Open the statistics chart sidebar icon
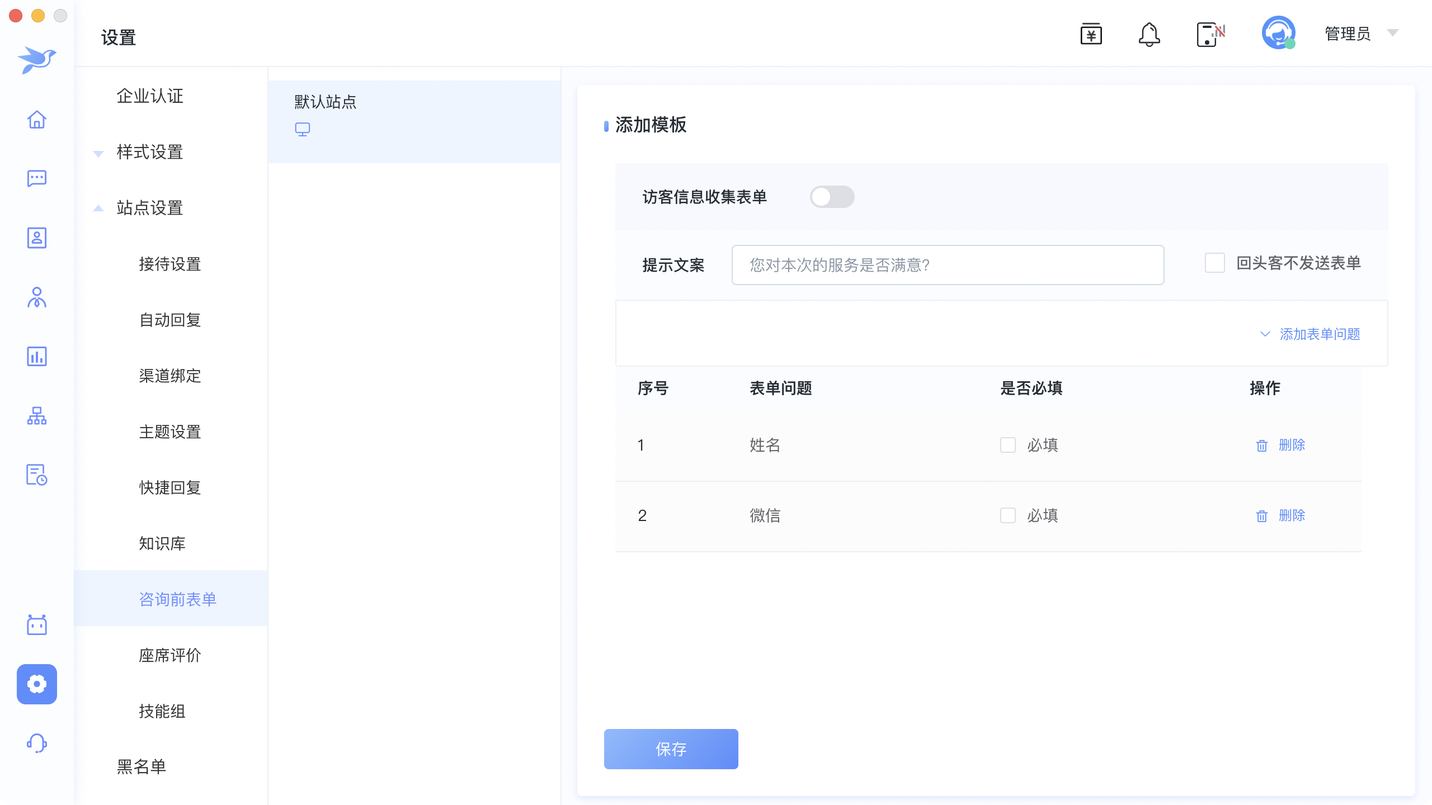Screen dimensions: 1432x805 [37, 356]
